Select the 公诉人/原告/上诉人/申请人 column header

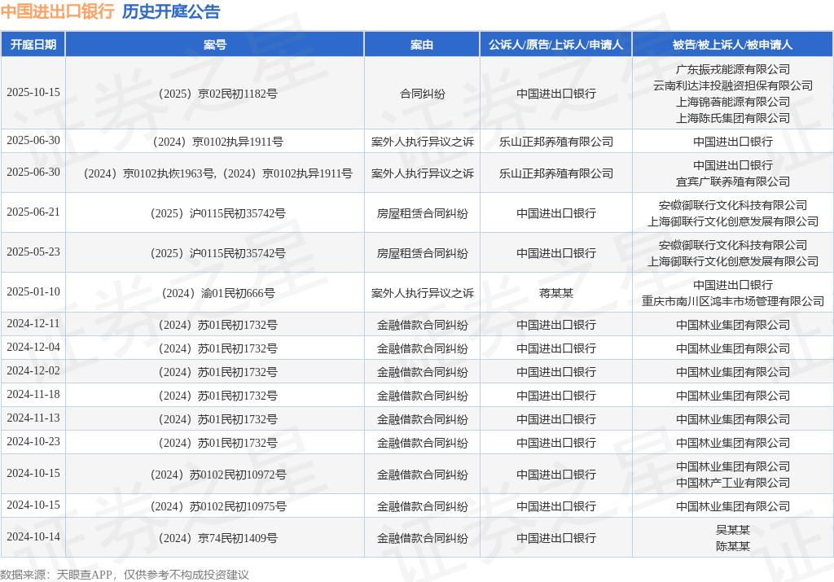pos(555,45)
